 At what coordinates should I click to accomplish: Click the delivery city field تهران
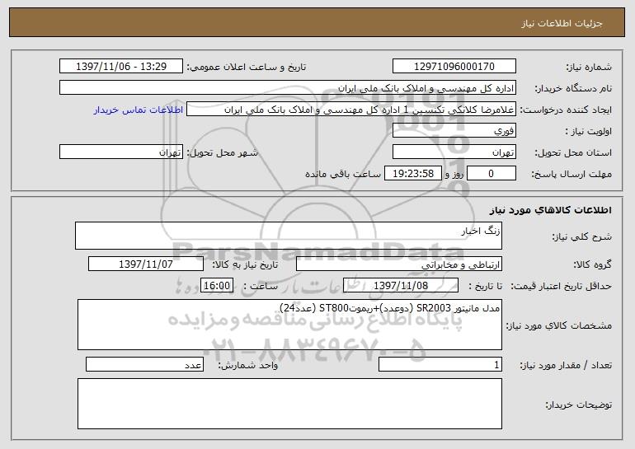(121, 152)
